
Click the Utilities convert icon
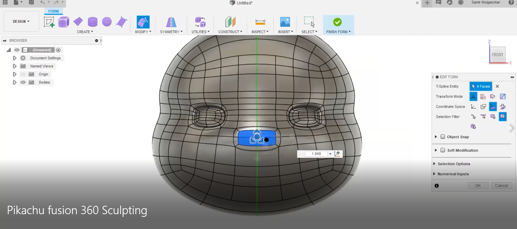[200, 22]
